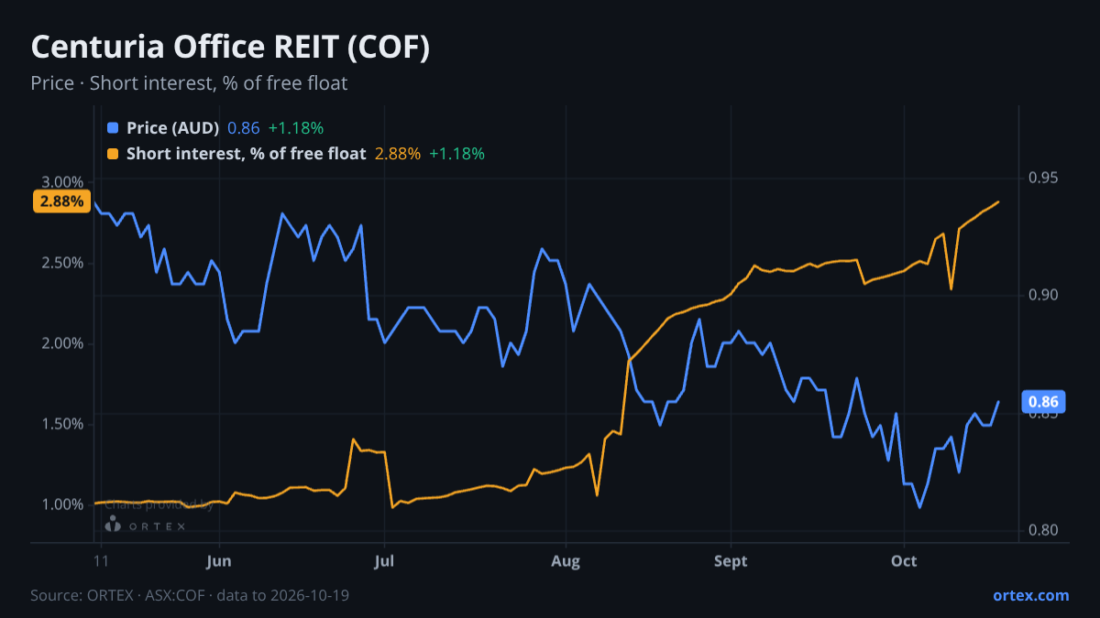
Task: Click the subtitle Price · Short interest, % of free float
Action: coord(189,83)
